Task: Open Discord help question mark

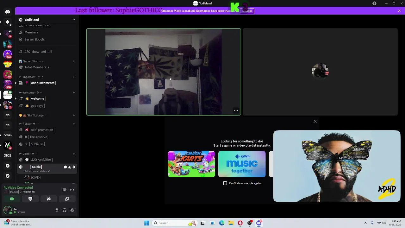Action: tap(374, 3)
